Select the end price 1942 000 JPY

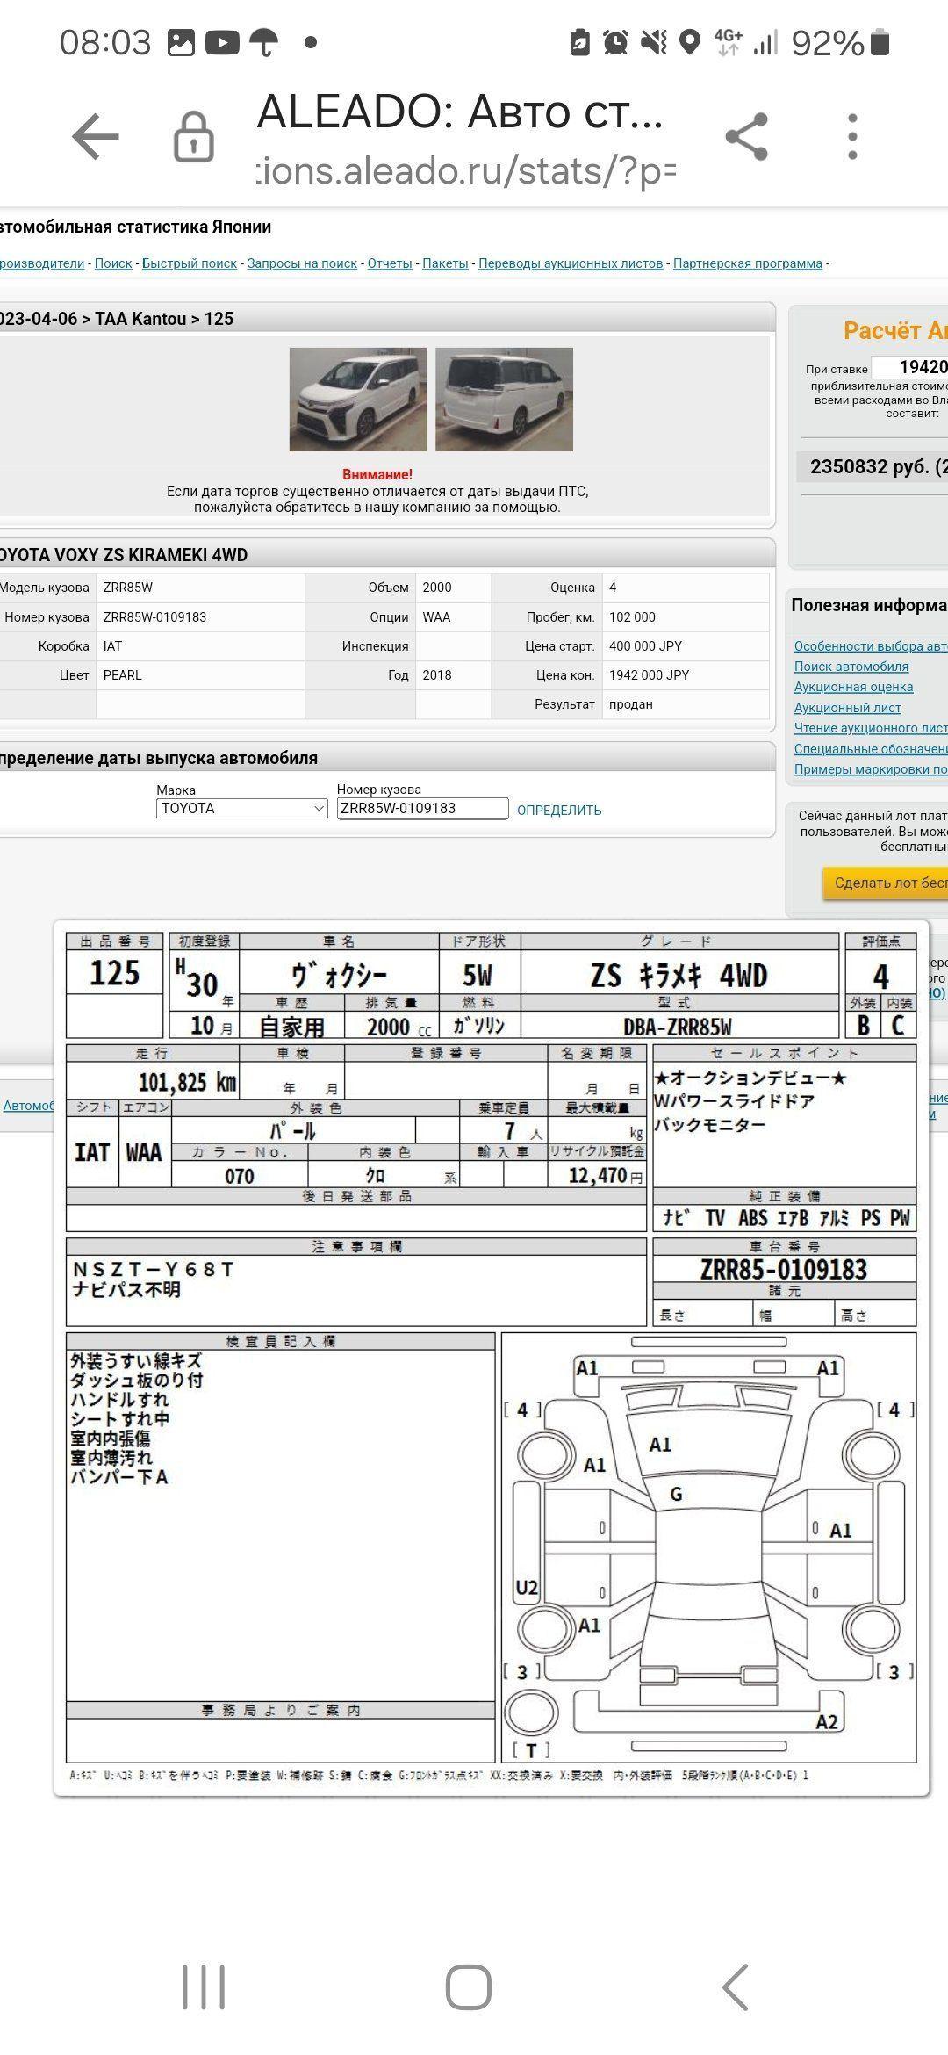click(x=650, y=675)
